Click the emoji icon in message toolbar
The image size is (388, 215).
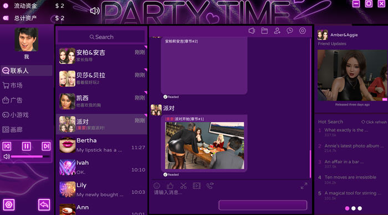click(x=157, y=186)
